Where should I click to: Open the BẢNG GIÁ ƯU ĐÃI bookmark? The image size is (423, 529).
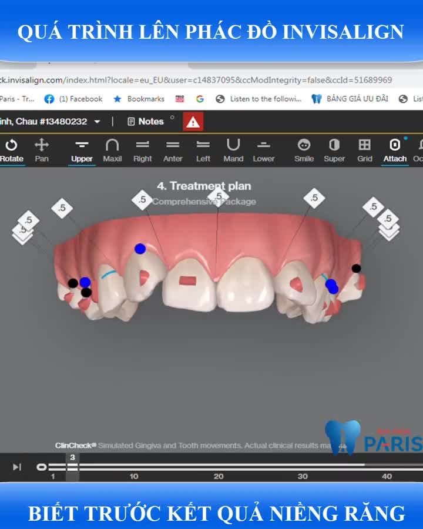pyautogui.click(x=350, y=99)
